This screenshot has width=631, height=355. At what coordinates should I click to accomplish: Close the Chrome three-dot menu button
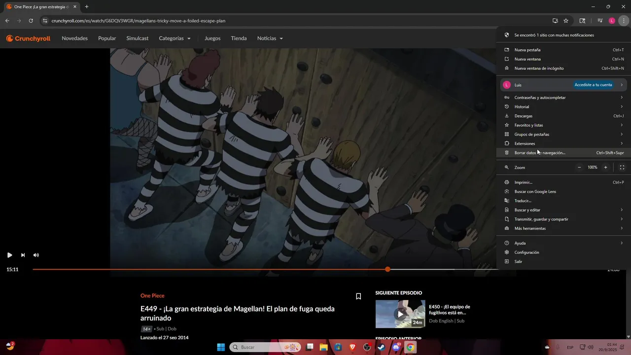click(x=623, y=21)
